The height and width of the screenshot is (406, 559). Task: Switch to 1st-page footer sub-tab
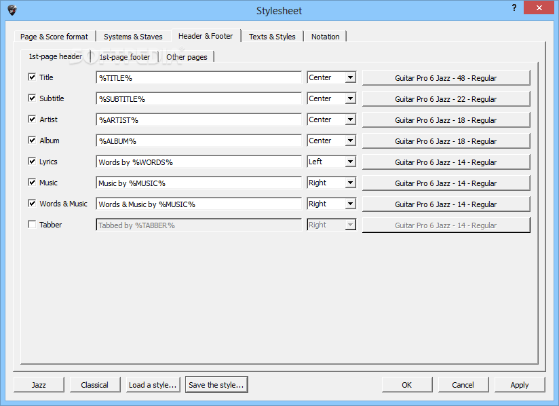(124, 57)
